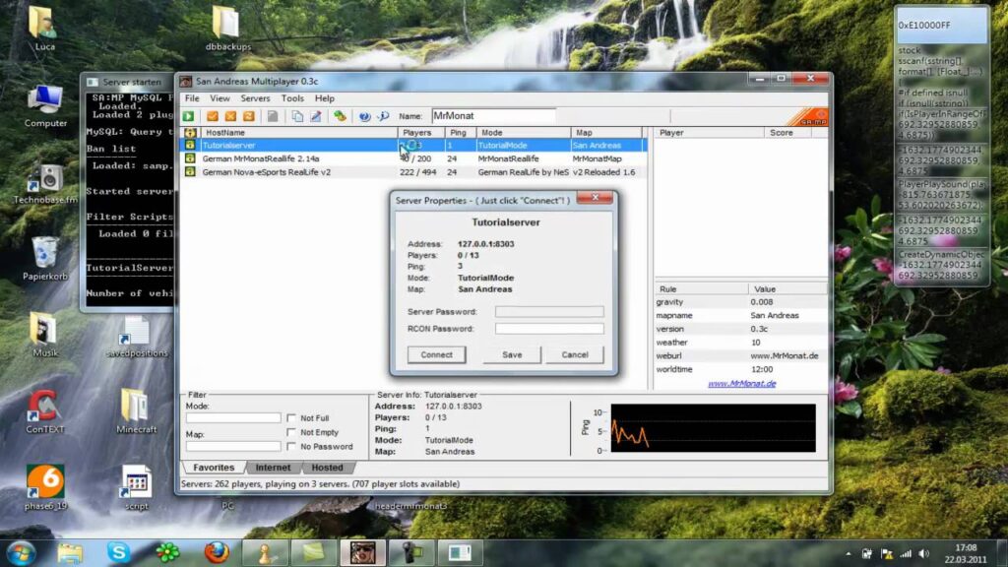Viewport: 1008px width, 567px height.
Task: Click the orange X delete server icon
Action: click(x=230, y=116)
